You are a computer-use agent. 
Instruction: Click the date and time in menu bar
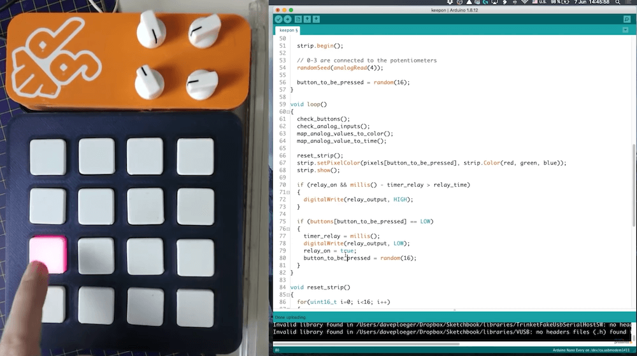click(x=592, y=2)
